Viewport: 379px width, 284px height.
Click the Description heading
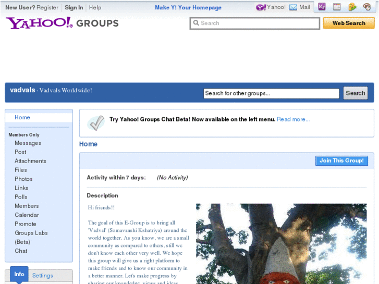[x=103, y=195]
